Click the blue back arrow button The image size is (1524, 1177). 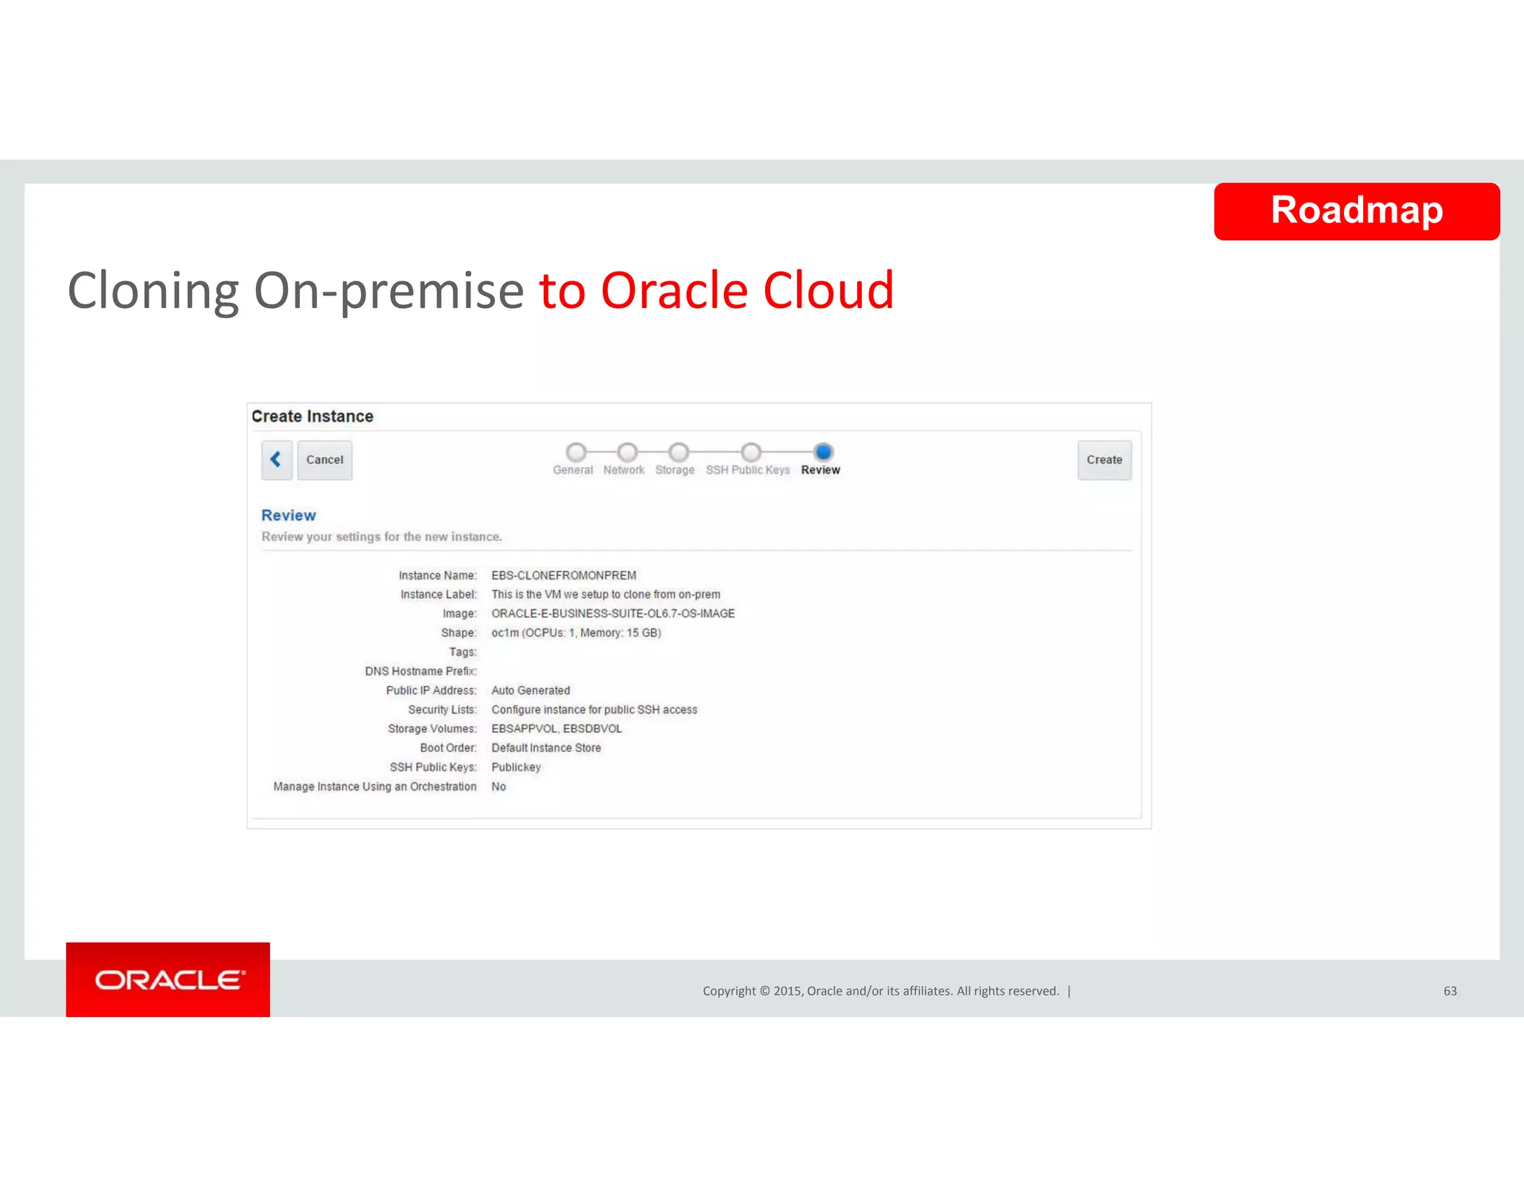click(276, 460)
